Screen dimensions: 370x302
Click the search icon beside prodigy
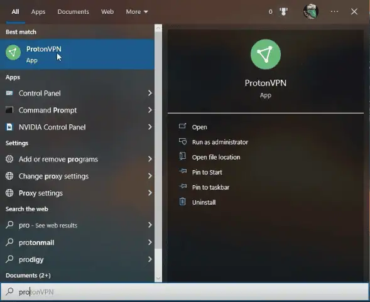(9, 259)
